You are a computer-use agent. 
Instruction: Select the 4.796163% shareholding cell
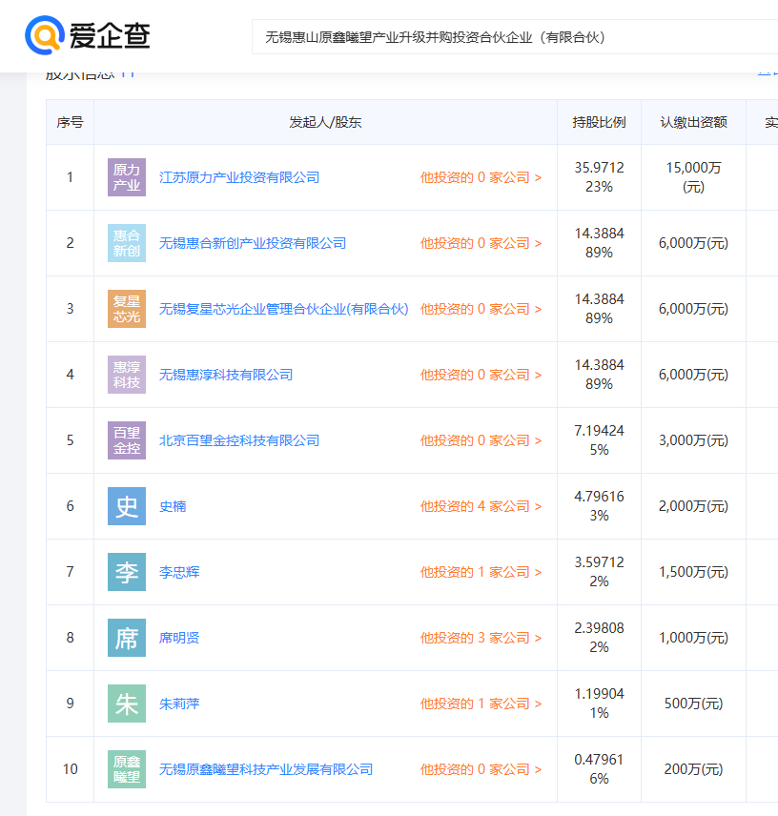(x=599, y=506)
